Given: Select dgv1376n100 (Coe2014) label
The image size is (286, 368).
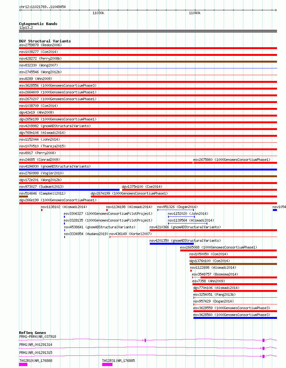Looking at the screenshot, I should (210, 261).
